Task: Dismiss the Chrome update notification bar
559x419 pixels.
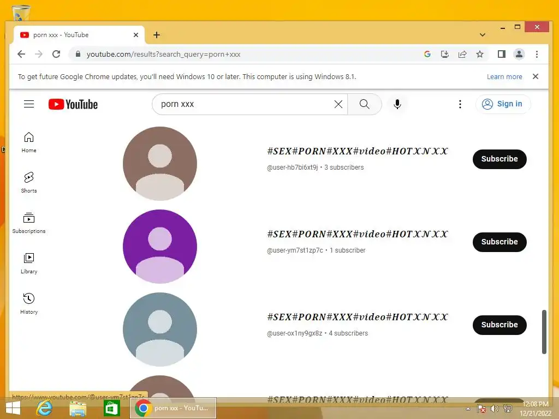Action: (536, 76)
